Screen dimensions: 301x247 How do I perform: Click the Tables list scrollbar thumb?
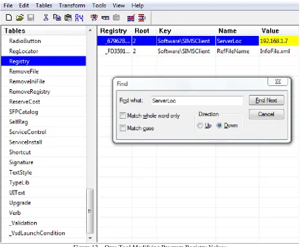(90, 211)
